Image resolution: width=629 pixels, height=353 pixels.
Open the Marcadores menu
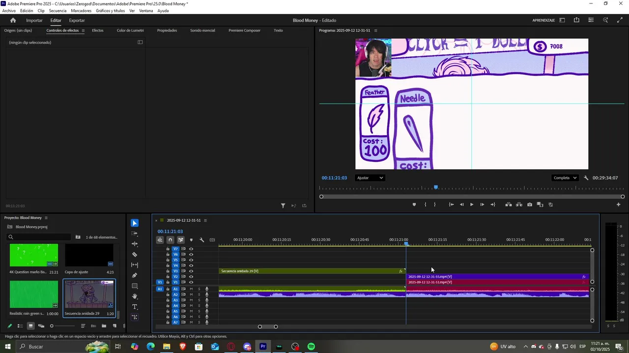click(81, 11)
